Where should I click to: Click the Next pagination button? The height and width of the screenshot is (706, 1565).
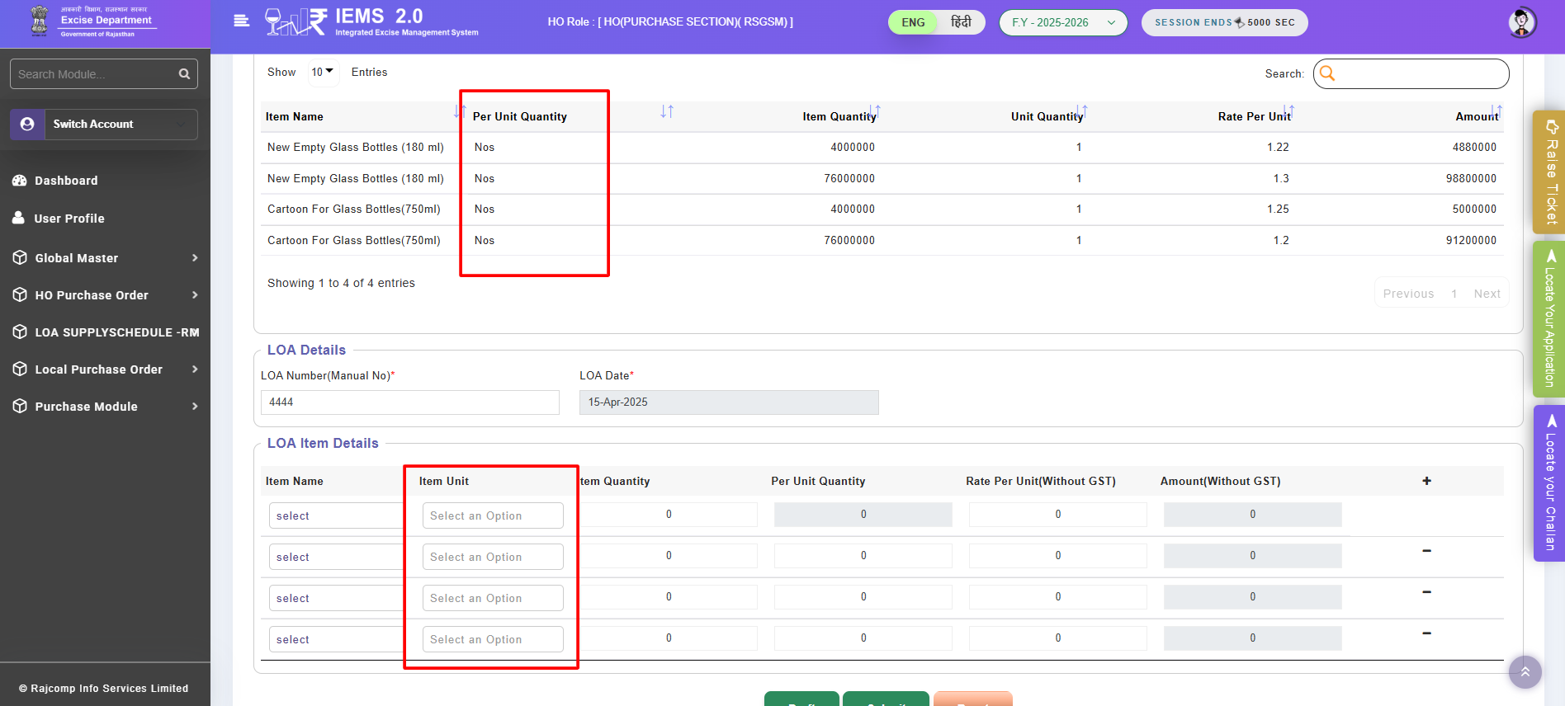1487,294
